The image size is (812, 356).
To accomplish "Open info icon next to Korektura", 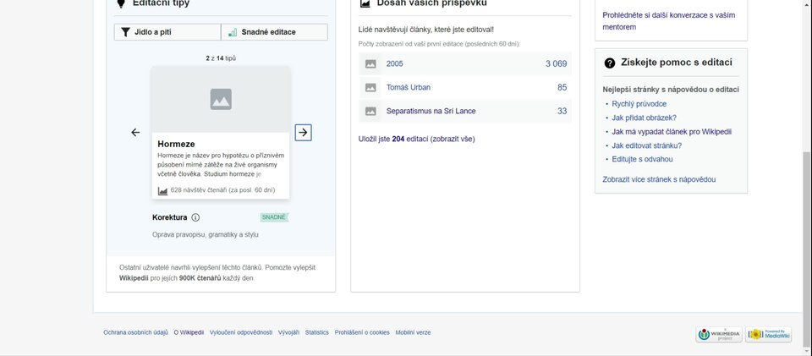I will click(x=195, y=217).
